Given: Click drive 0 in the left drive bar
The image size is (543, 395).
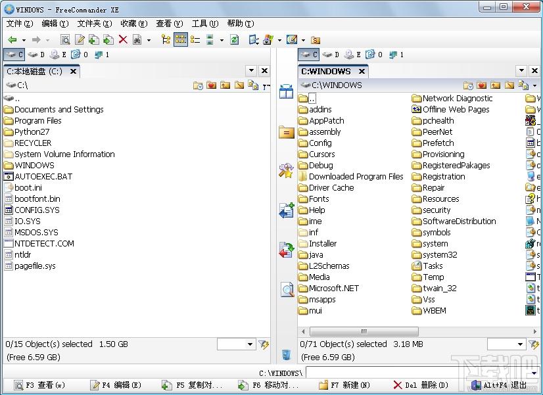Looking at the screenshot, I should (x=80, y=55).
